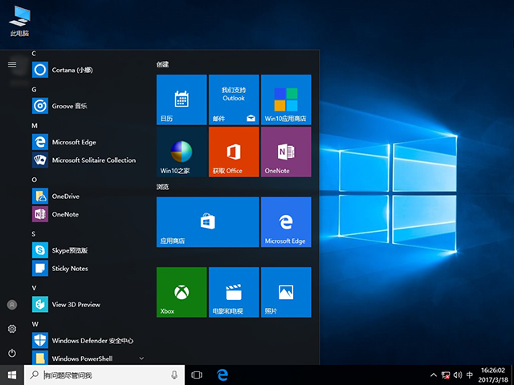Open the Xbox tile
514x385 pixels.
tap(182, 293)
